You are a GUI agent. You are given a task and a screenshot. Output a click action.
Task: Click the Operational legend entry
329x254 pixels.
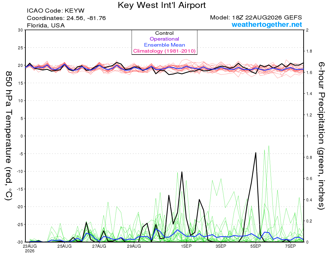click(164, 39)
